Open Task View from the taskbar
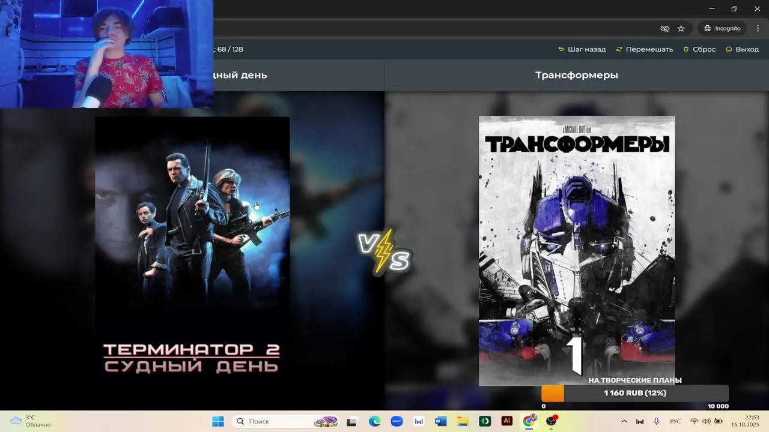The height and width of the screenshot is (432, 769). 351,421
